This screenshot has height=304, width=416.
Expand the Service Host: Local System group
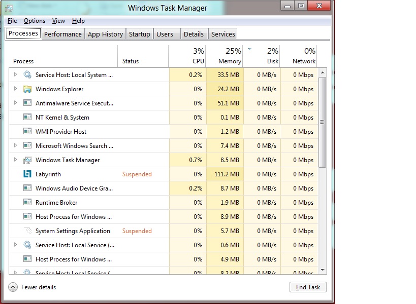point(15,74)
